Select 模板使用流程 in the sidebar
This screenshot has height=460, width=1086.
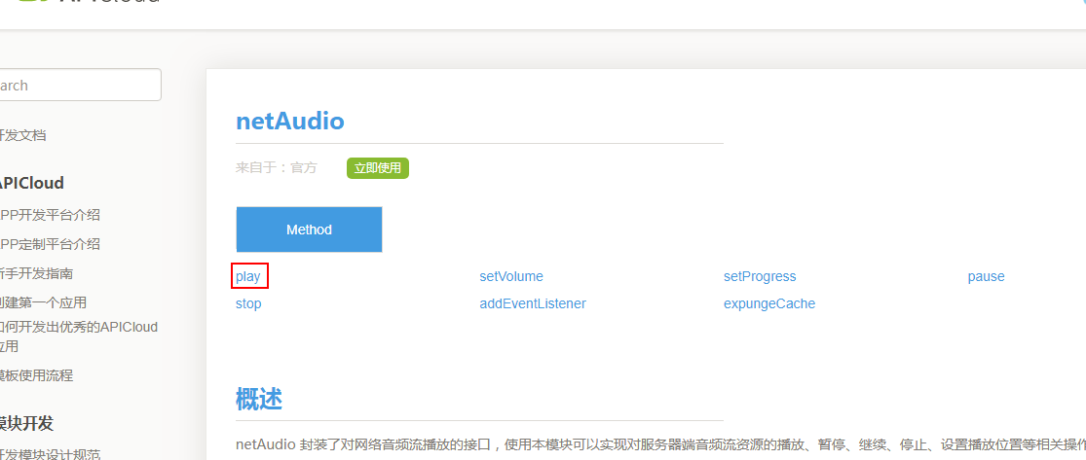(x=36, y=375)
